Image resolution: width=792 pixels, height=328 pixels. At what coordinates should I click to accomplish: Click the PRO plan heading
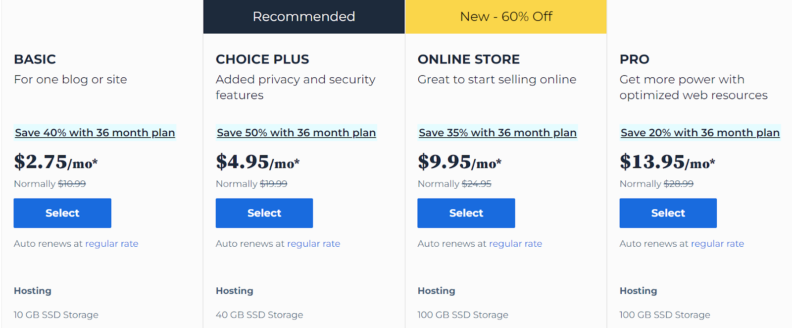tap(635, 59)
